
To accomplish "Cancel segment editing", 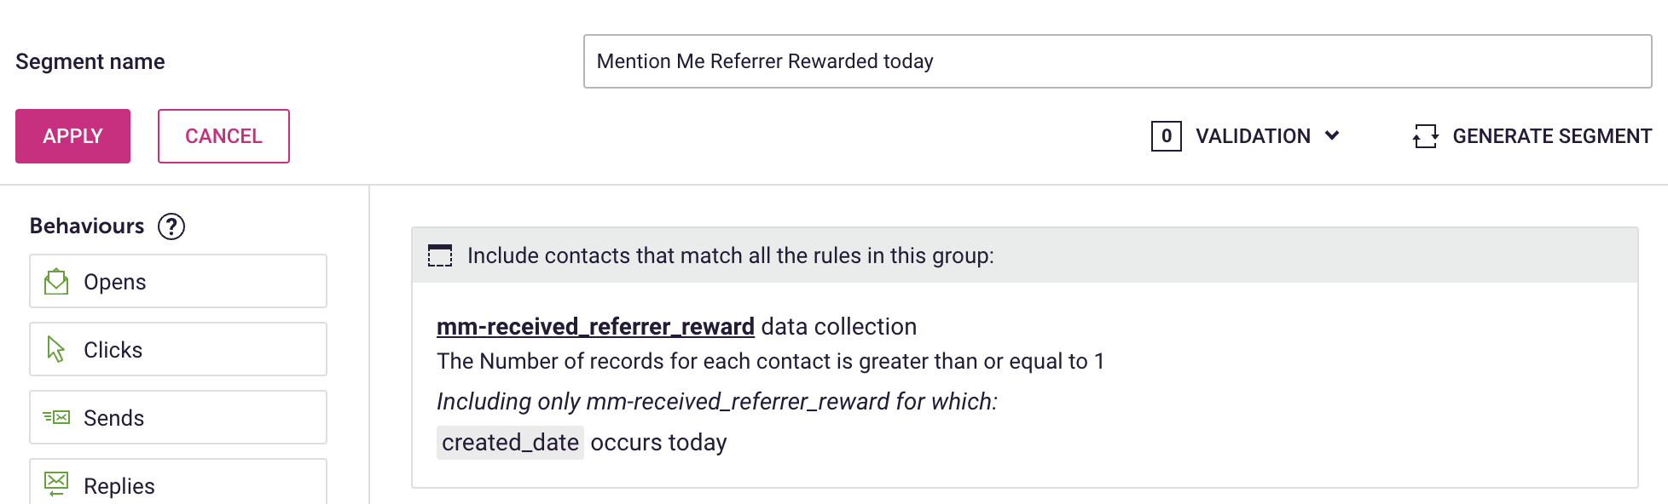I will coord(223,136).
